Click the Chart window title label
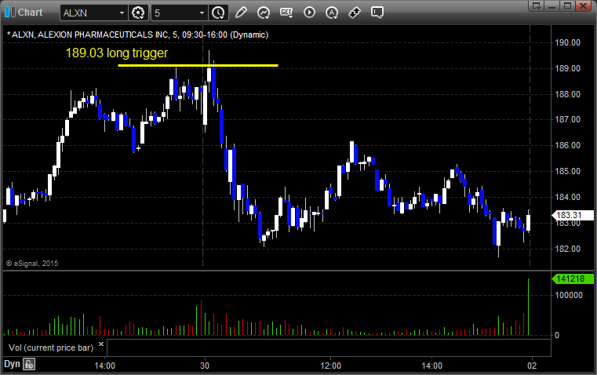Image resolution: width=597 pixels, height=375 pixels. [x=31, y=13]
